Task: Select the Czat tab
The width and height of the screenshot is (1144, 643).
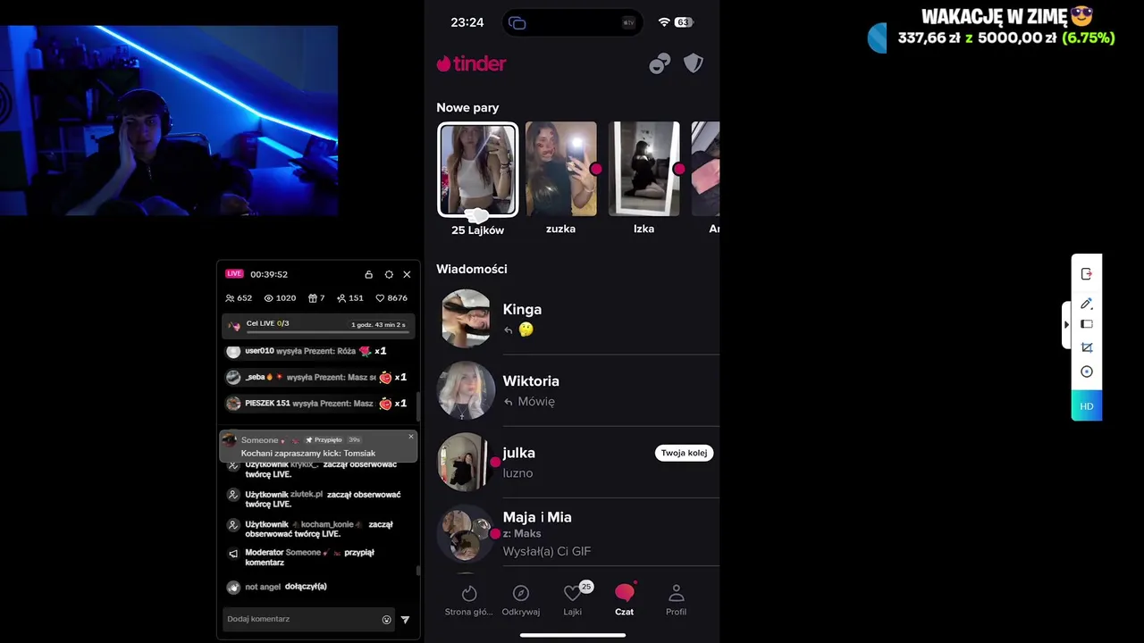Action: 625,600
